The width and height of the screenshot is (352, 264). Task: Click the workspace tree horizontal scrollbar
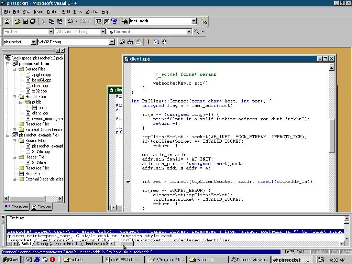33,198
